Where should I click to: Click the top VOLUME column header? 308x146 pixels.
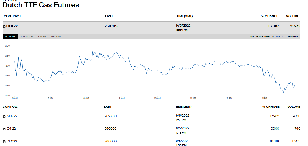tap(292, 16)
